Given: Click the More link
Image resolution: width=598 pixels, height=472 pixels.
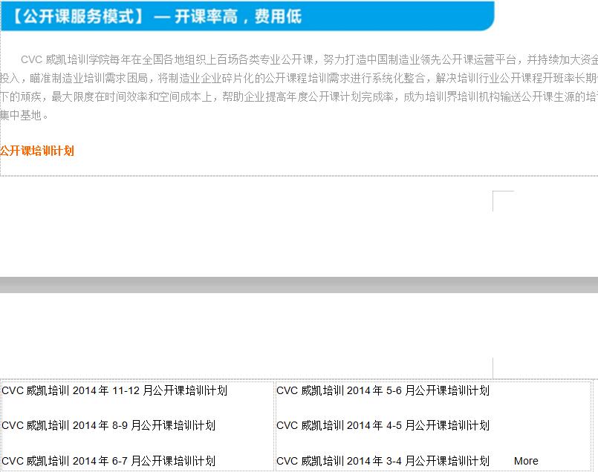Looking at the screenshot, I should coord(526,461).
